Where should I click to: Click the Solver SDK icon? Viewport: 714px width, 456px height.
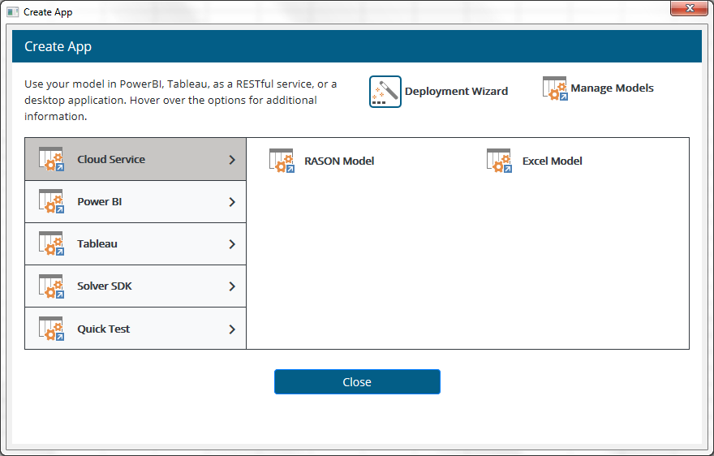[51, 286]
